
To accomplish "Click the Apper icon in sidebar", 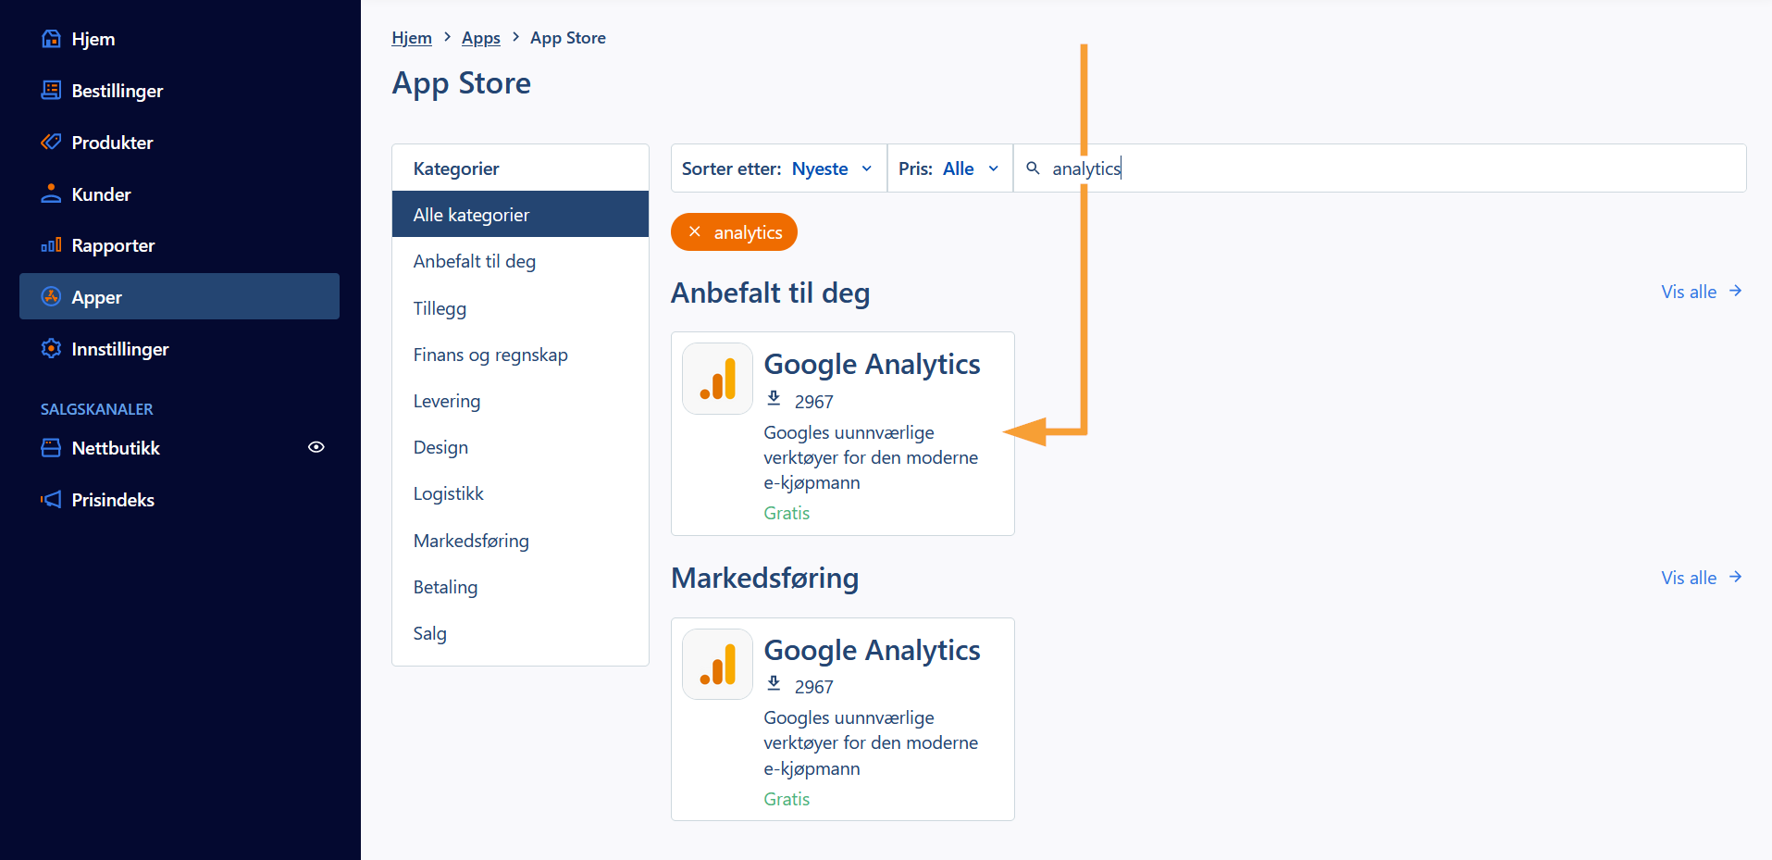I will 52,296.
